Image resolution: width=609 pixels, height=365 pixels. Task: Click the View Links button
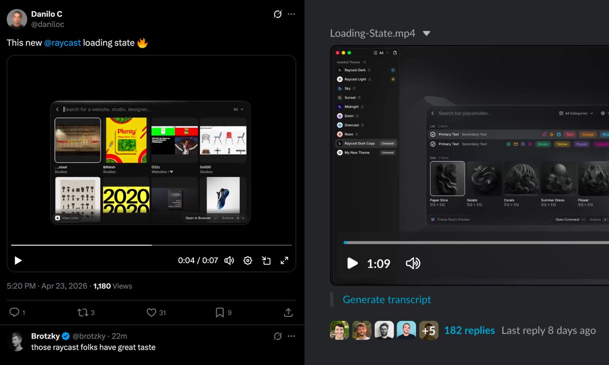(x=66, y=218)
